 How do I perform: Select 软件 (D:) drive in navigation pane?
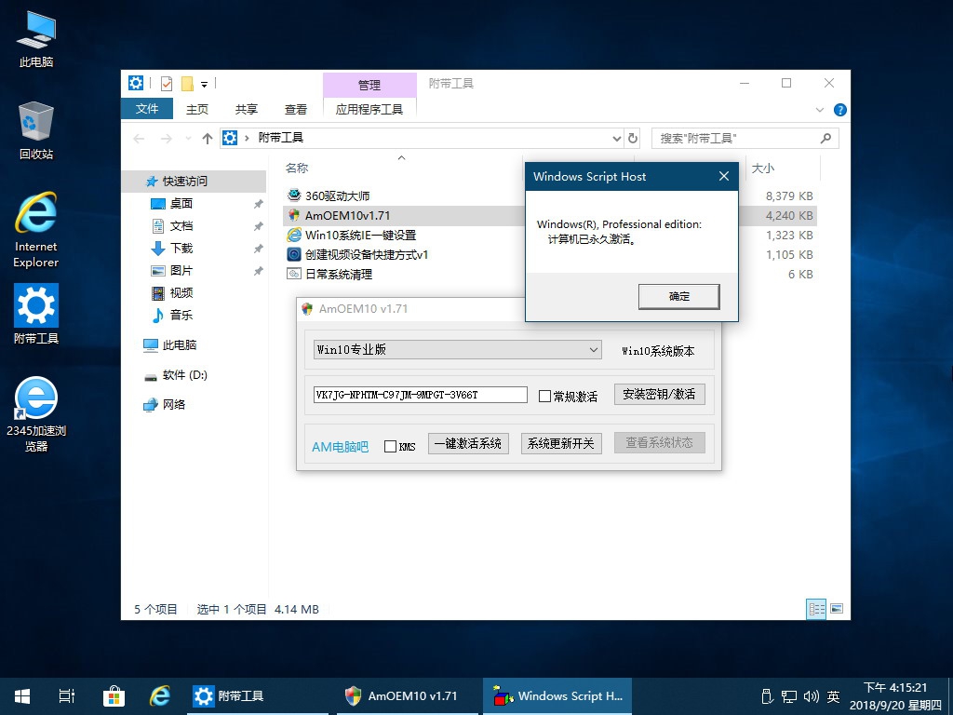coord(184,375)
